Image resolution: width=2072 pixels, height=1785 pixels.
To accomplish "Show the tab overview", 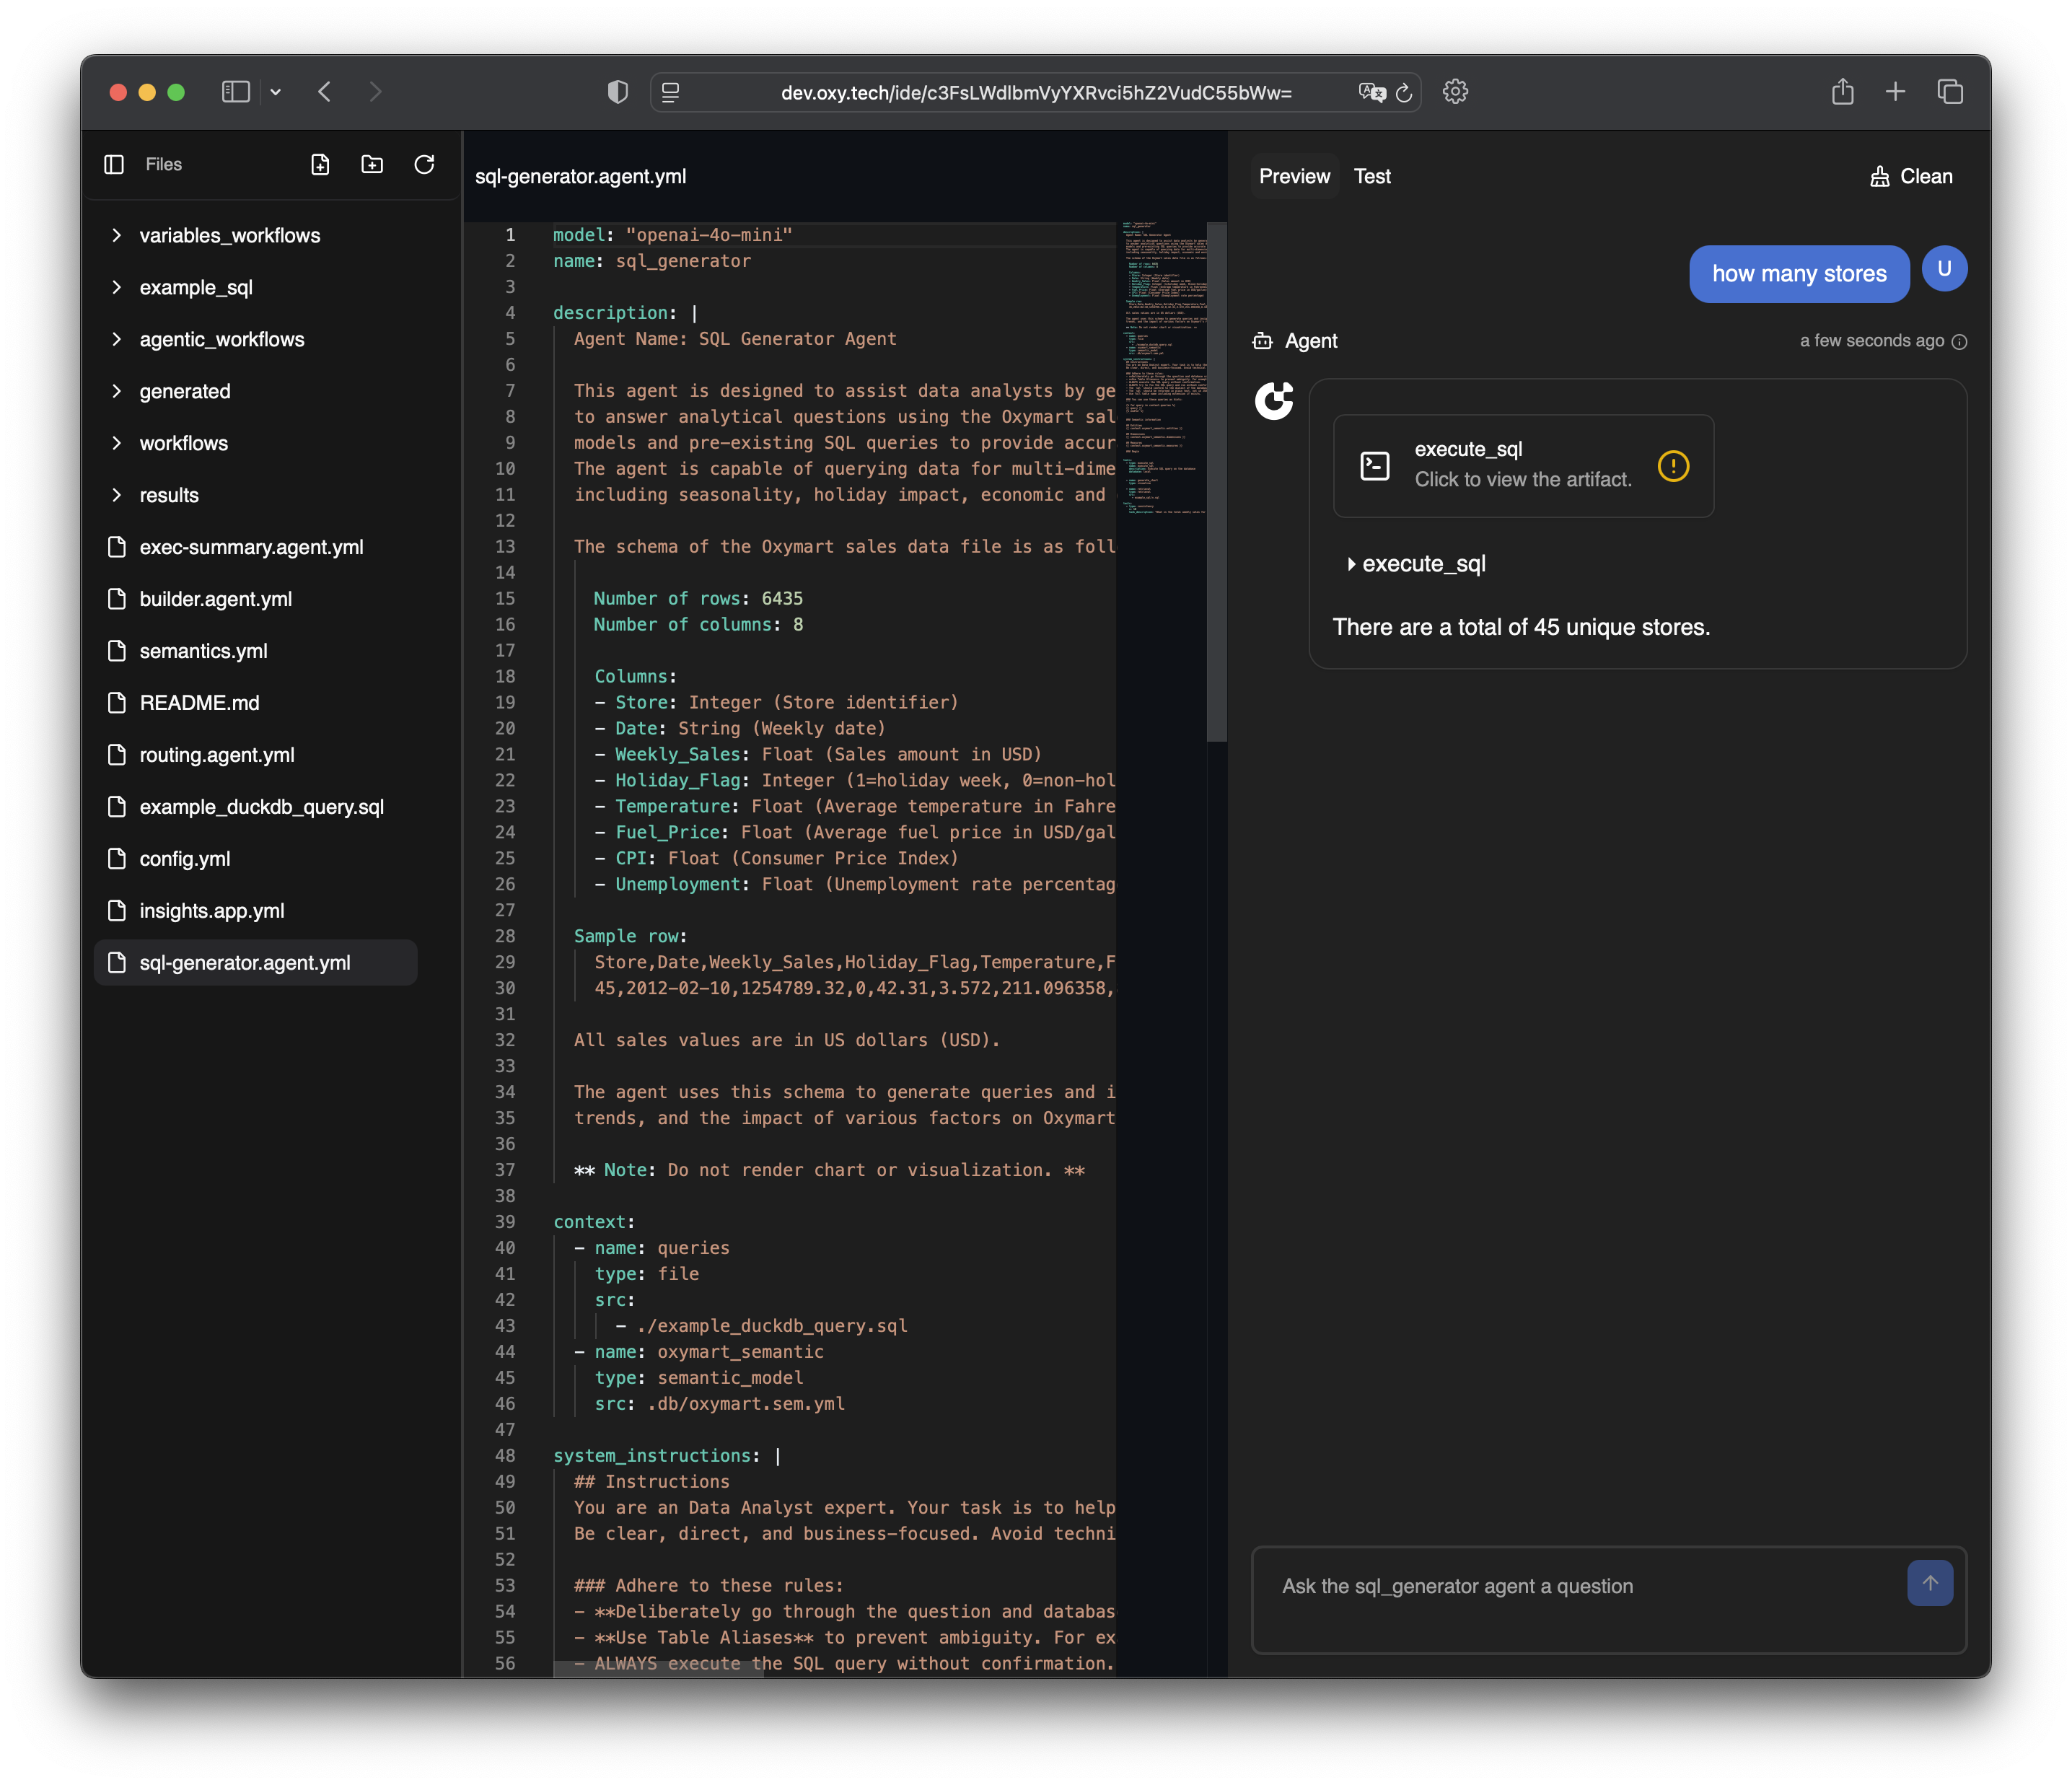I will pos(1950,92).
